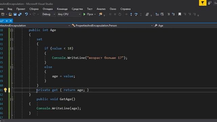Open the Проект menu
The image size is (217, 122).
[x=21, y=9]
